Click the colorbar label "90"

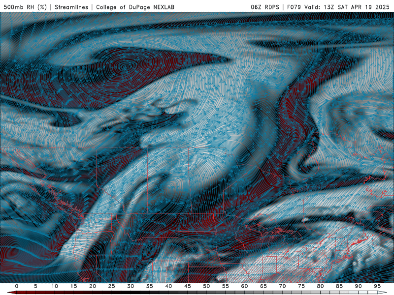pos(358,286)
